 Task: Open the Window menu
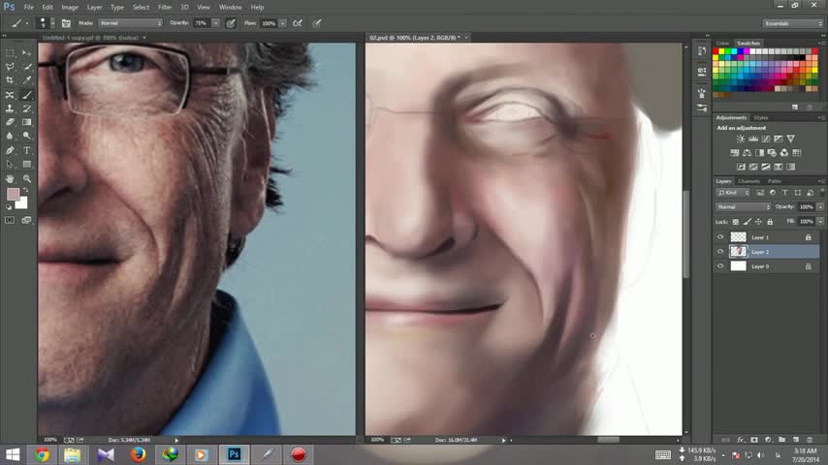(x=230, y=8)
